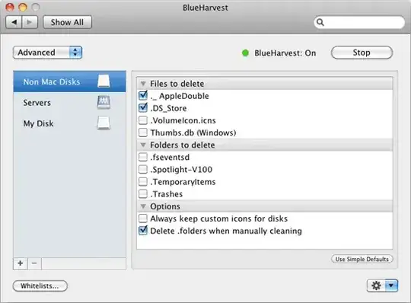This screenshot has width=411, height=303.
Task: Check the .TemporaryItems checkbox
Action: [x=143, y=181]
